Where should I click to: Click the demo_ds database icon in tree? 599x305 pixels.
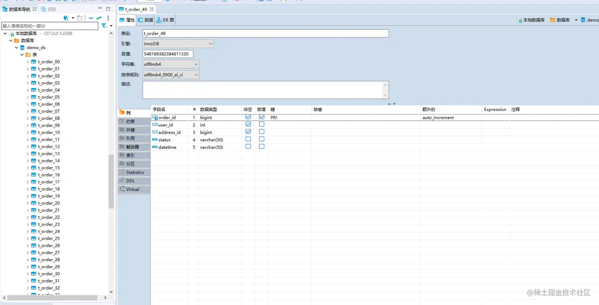tap(22, 48)
